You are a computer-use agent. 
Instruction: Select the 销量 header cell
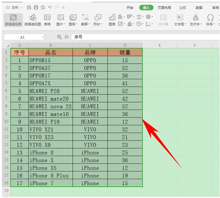pos(125,52)
